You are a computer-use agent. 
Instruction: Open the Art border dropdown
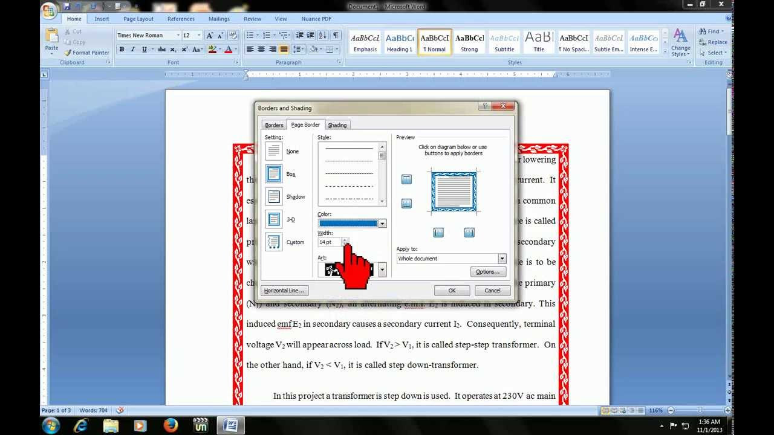[x=382, y=270]
